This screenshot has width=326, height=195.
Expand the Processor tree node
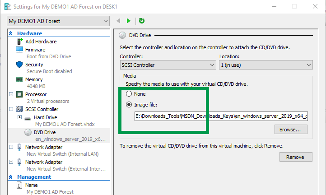tap(11, 94)
